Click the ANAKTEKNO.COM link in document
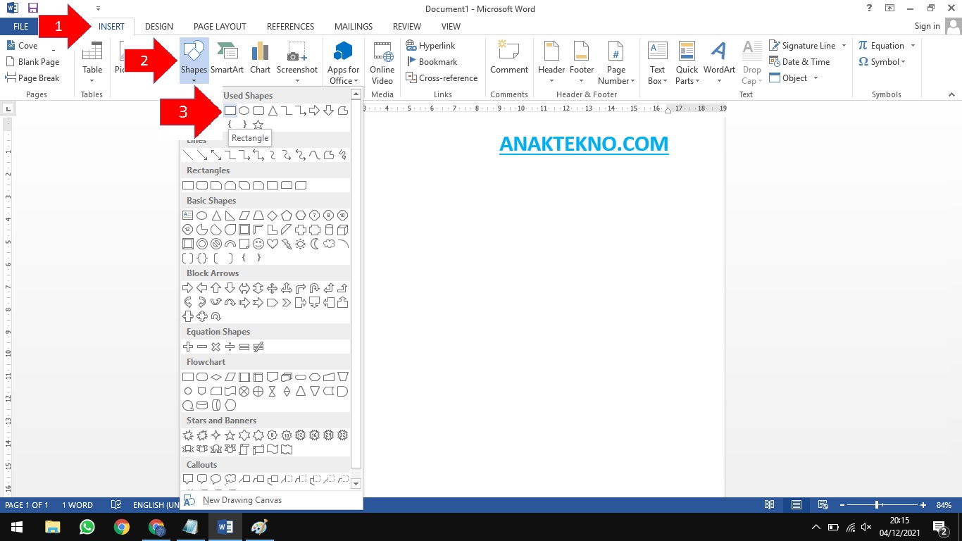The width and height of the screenshot is (962, 541). click(x=584, y=144)
